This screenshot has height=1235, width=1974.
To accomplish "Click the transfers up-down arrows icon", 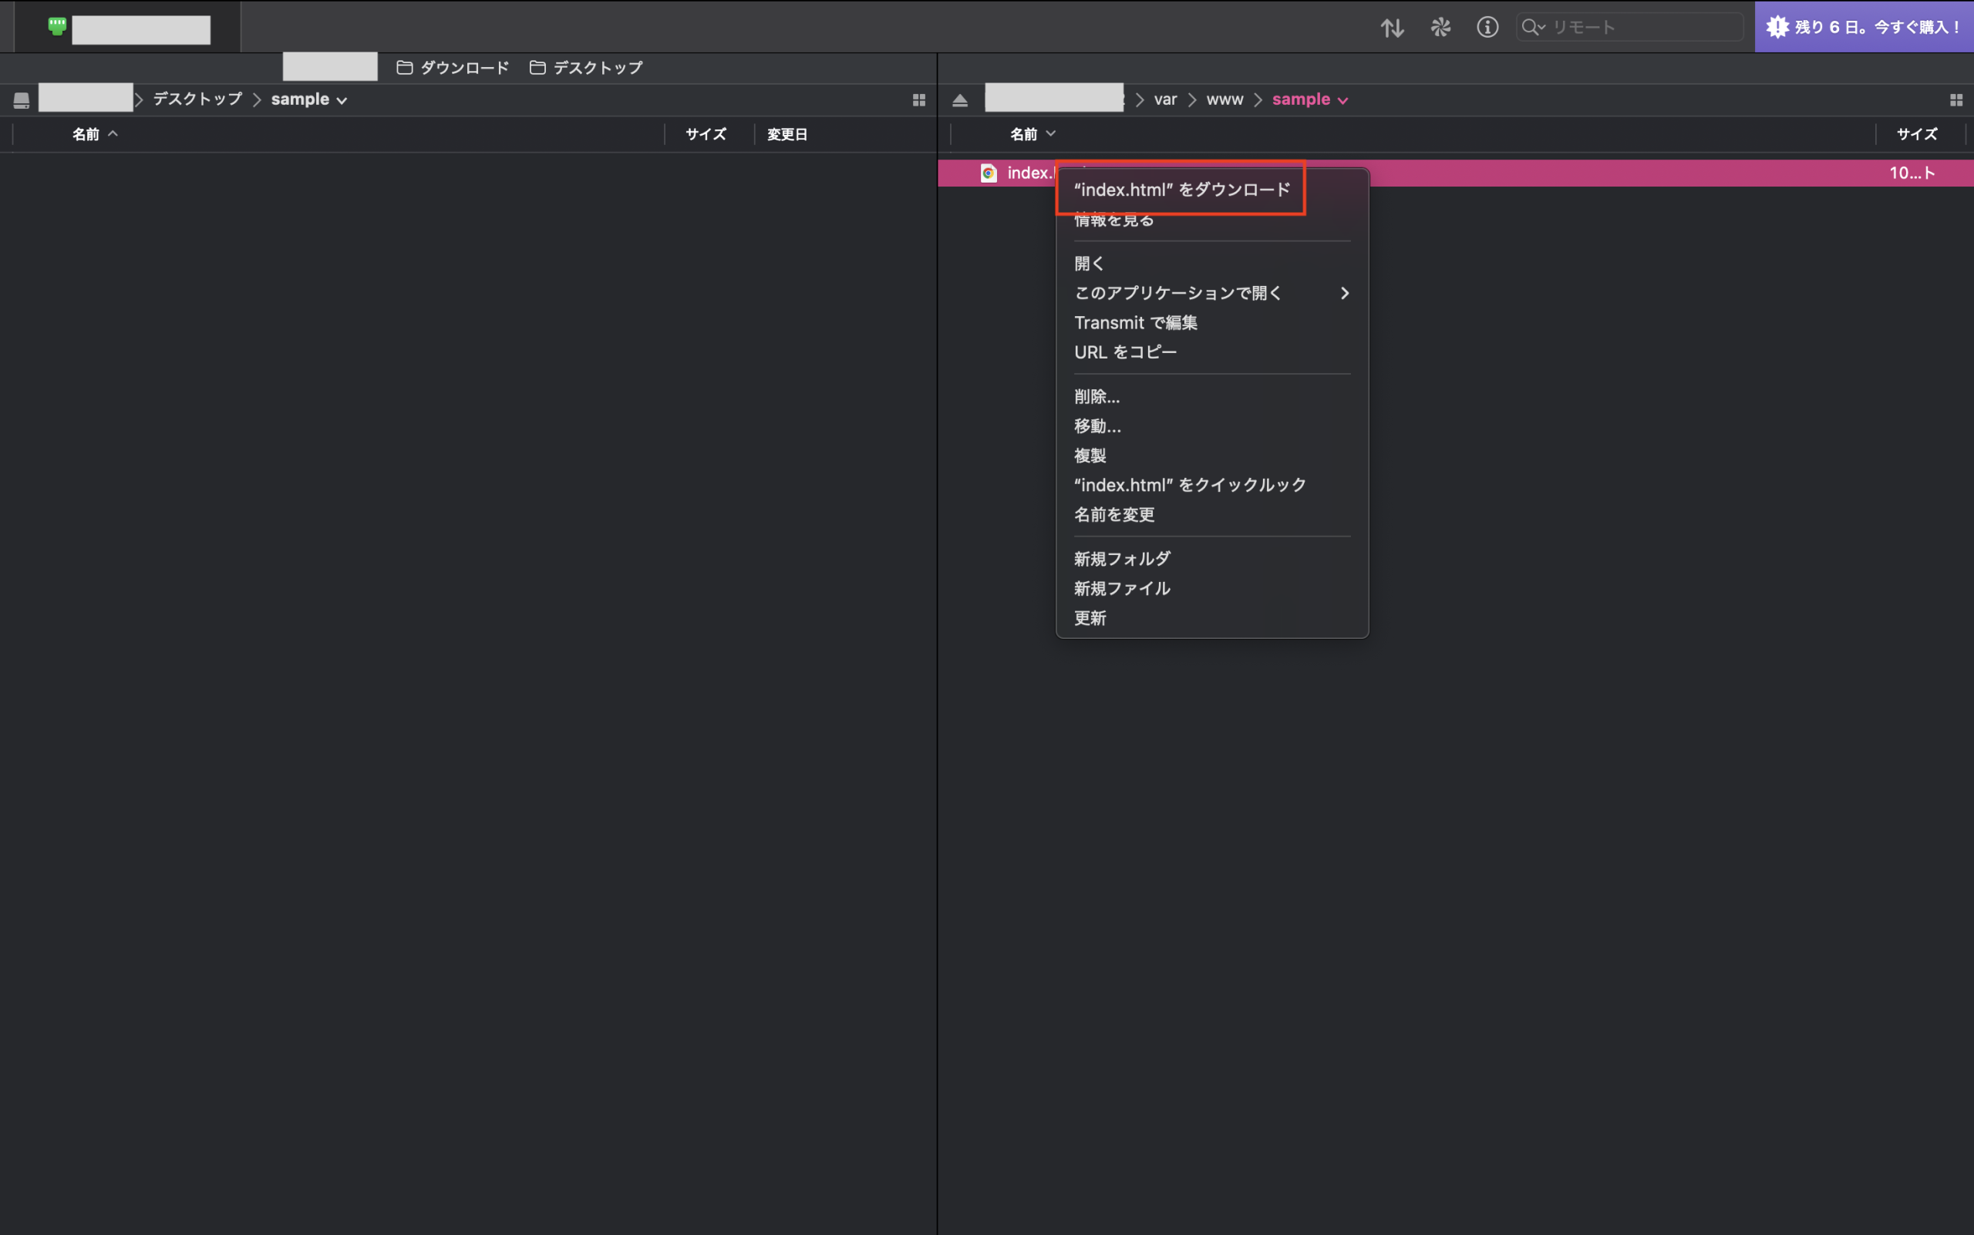I will 1393,28.
